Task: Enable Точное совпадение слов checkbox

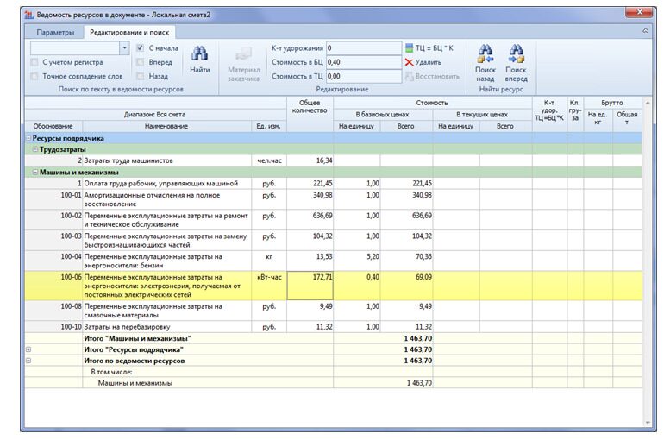Action: coord(34,76)
